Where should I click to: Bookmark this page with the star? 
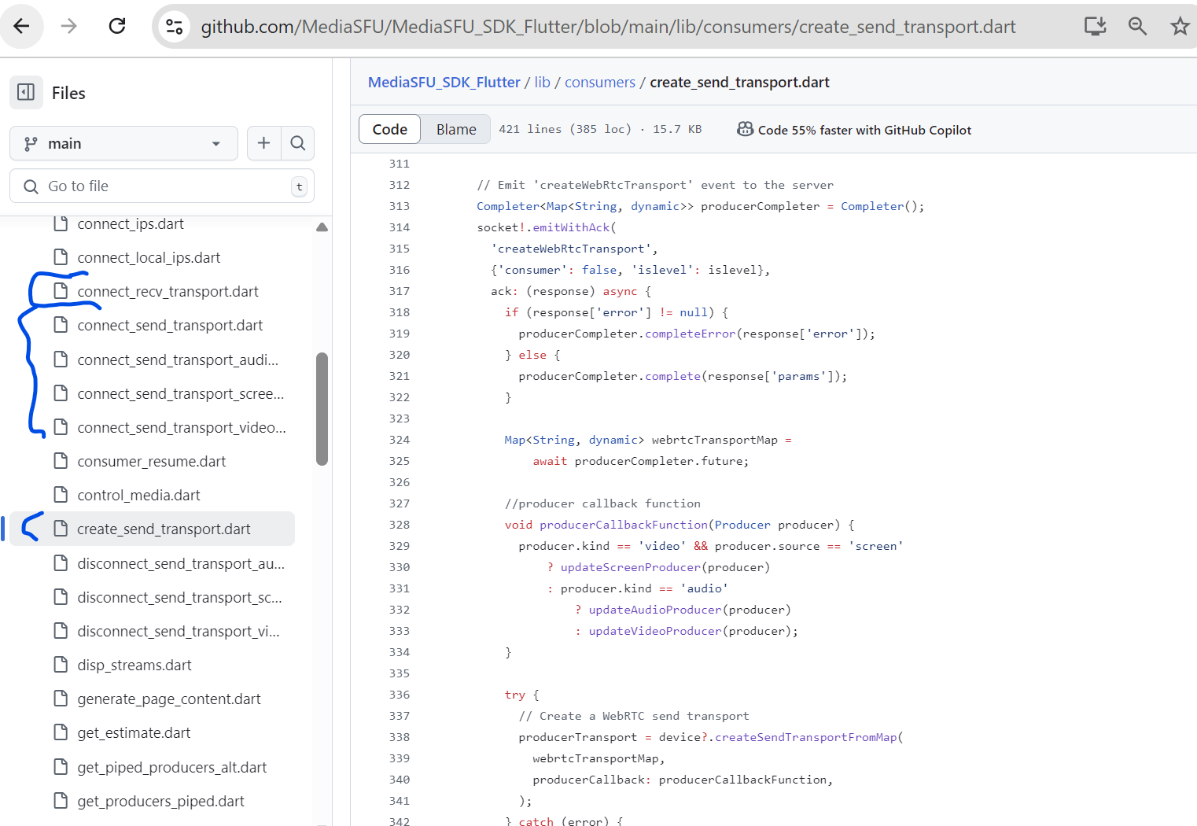[x=1180, y=26]
